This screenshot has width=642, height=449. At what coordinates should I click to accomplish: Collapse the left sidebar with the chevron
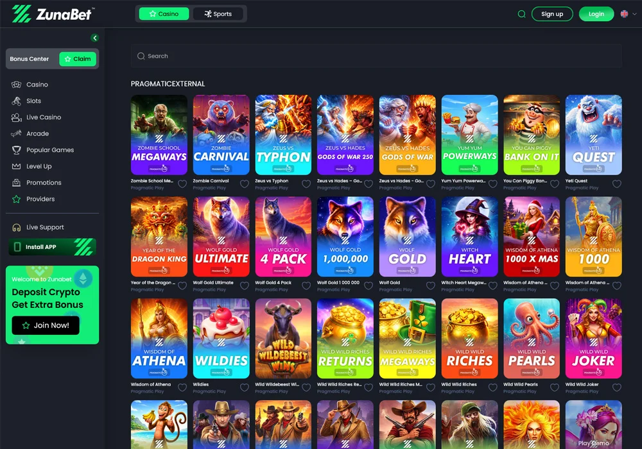[95, 38]
